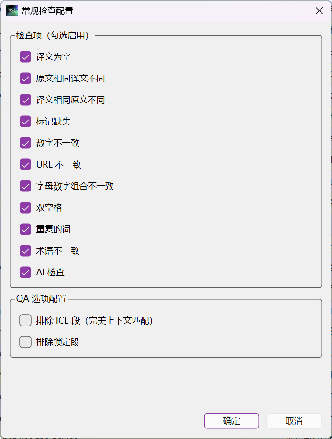
Task: Click the AI 检查 label
Action: [50, 272]
